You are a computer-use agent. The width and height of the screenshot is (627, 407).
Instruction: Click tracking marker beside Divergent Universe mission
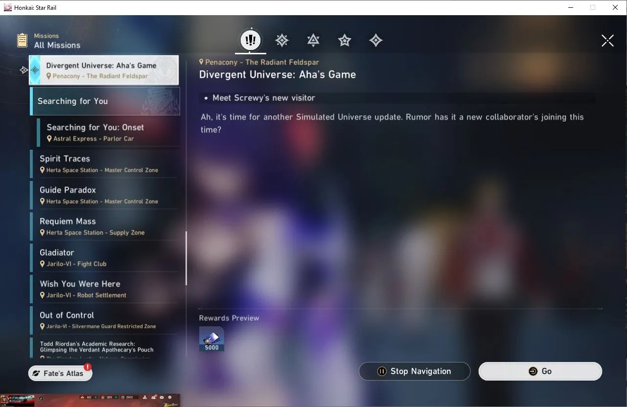click(x=23, y=70)
